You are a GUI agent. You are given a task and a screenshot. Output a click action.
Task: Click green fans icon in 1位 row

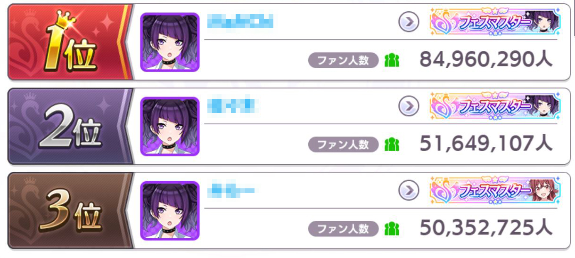(x=392, y=60)
